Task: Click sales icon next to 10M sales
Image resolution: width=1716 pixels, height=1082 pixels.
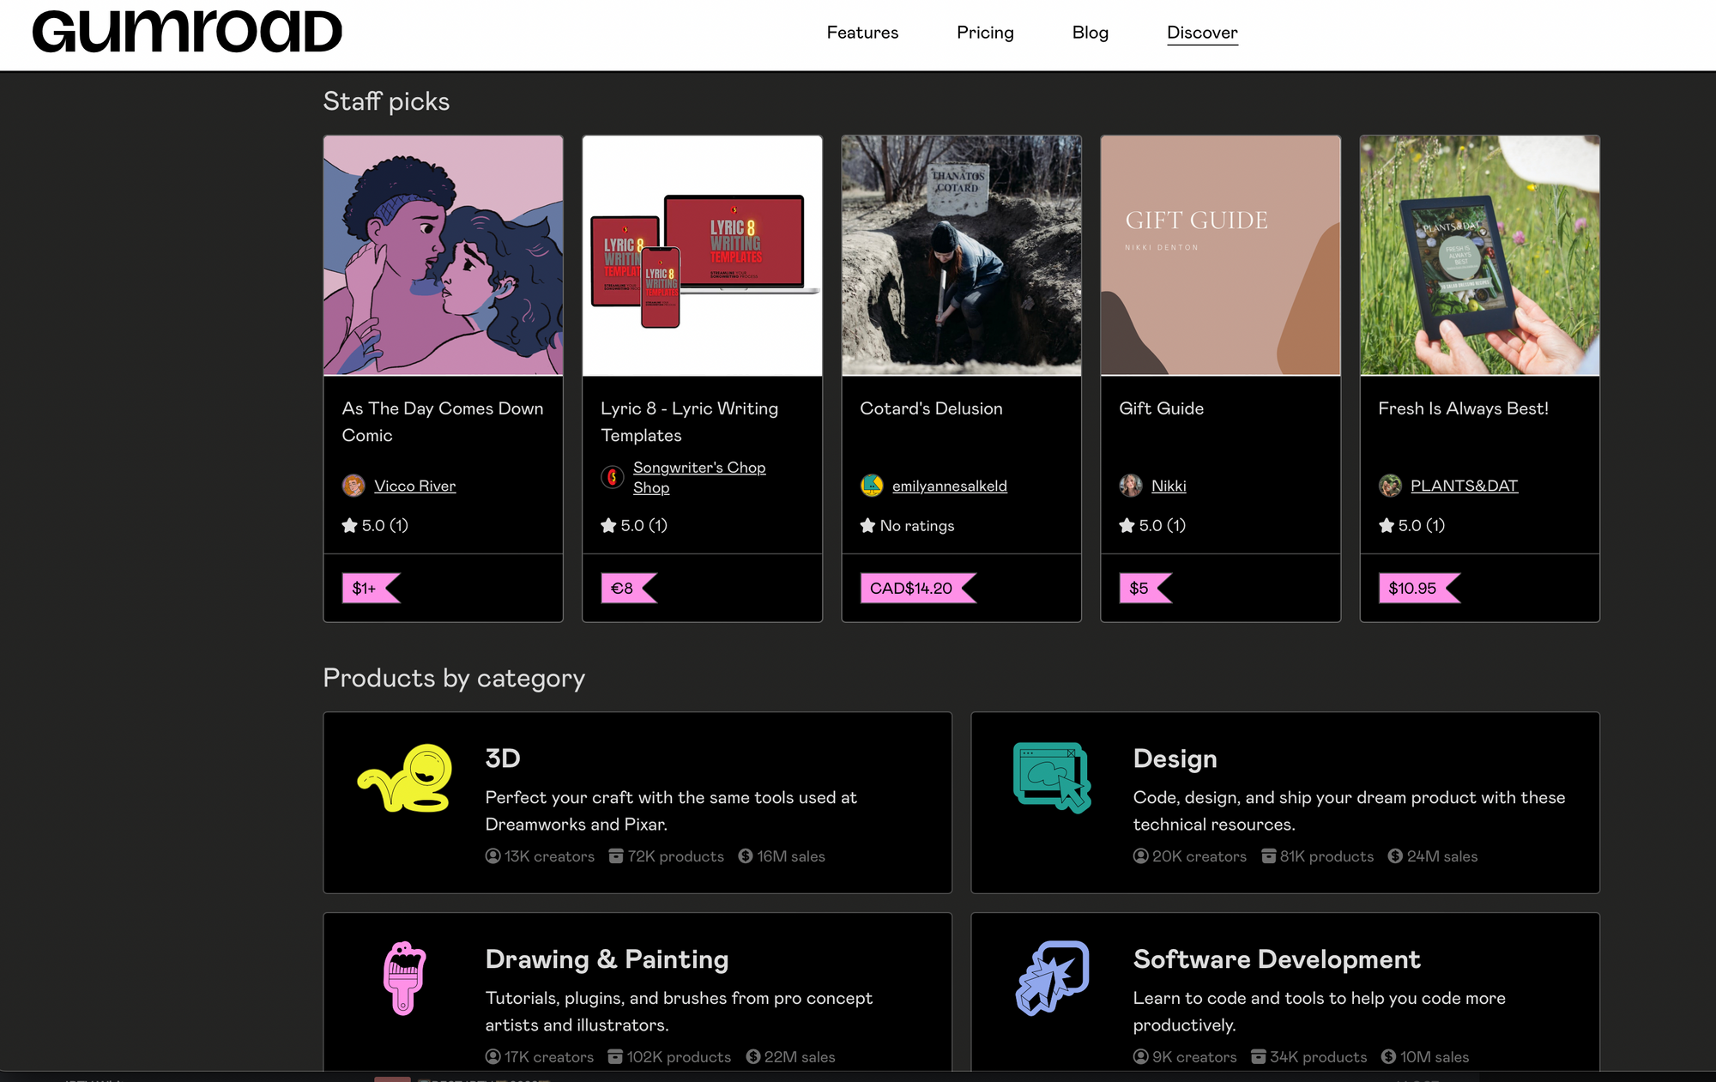Action: pos(1388,1056)
